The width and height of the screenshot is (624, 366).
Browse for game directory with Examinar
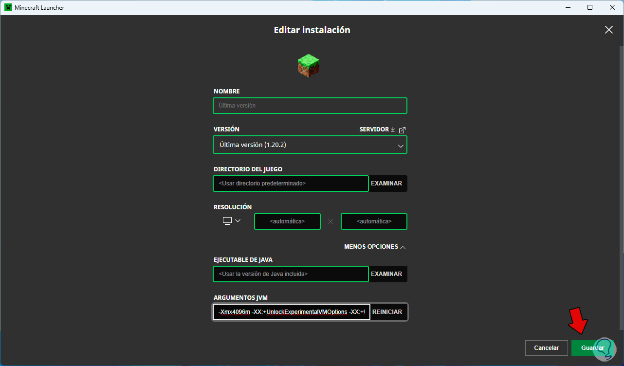point(387,183)
